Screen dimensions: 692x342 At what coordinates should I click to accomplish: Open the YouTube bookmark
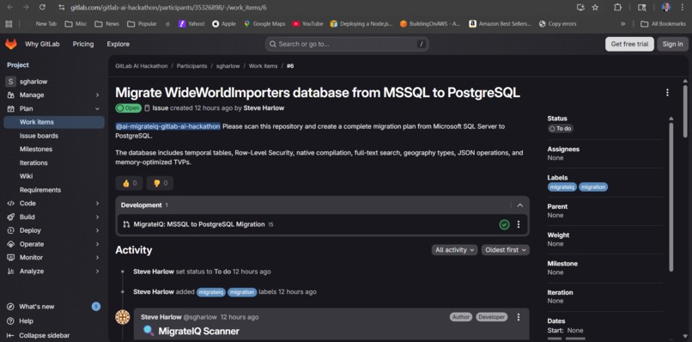coord(307,24)
